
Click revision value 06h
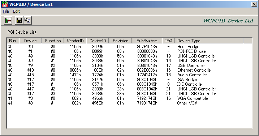pyautogui.click(x=120, y=84)
